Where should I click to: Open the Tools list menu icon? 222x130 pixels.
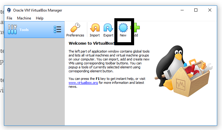point(57,29)
